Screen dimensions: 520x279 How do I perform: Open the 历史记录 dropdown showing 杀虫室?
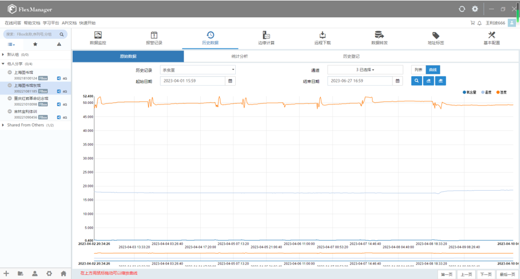pyautogui.click(x=198, y=69)
